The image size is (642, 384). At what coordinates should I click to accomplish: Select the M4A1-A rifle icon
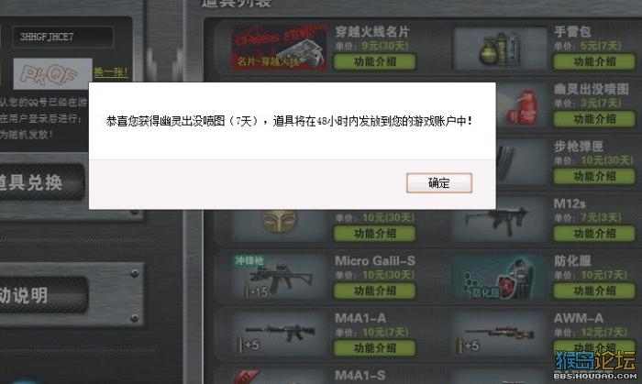click(x=280, y=334)
